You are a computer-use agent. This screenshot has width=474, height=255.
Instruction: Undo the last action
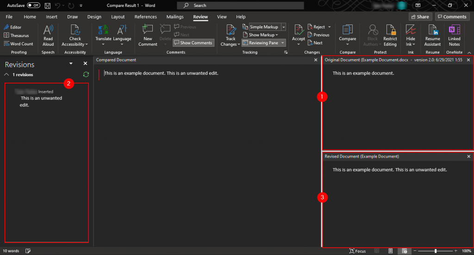click(x=57, y=6)
